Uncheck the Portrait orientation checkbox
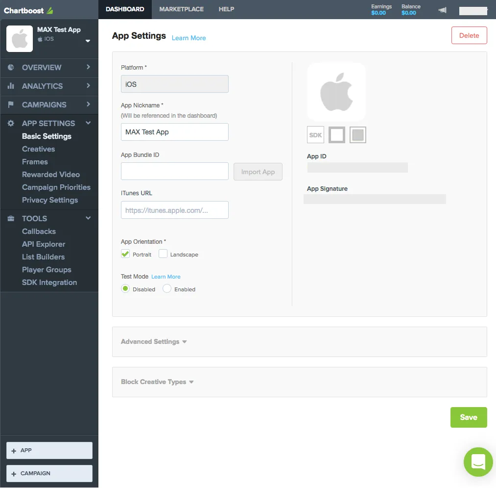496x488 pixels. pos(125,254)
